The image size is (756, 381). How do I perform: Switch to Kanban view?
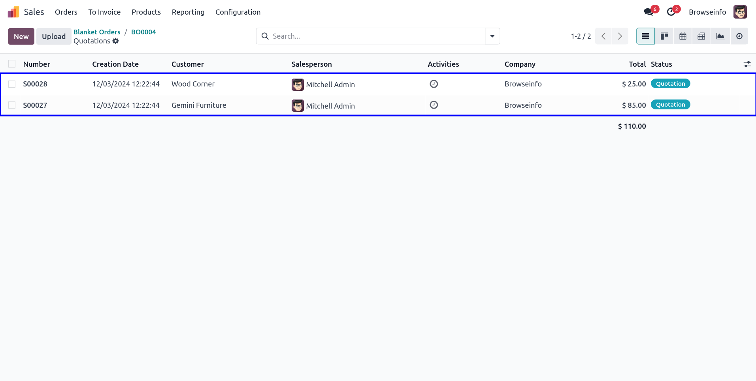point(664,36)
